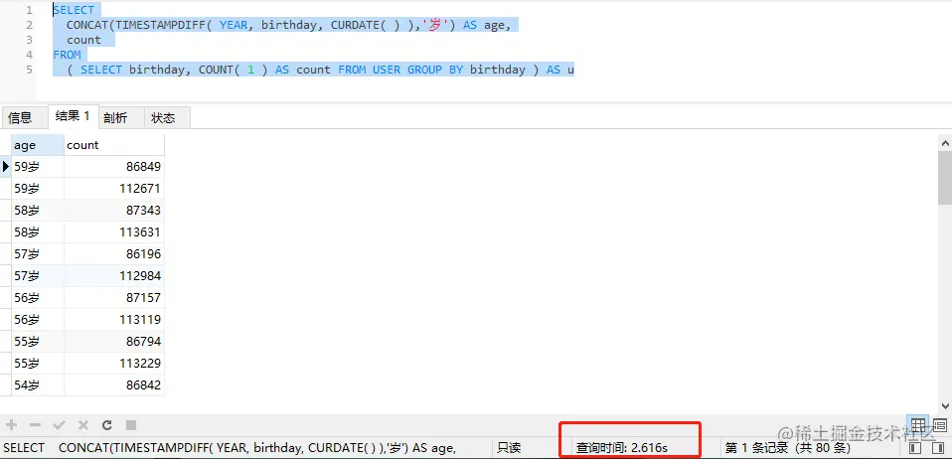Select the cell with count 86849
Viewport: 952px width, 459px height.
tap(114, 166)
